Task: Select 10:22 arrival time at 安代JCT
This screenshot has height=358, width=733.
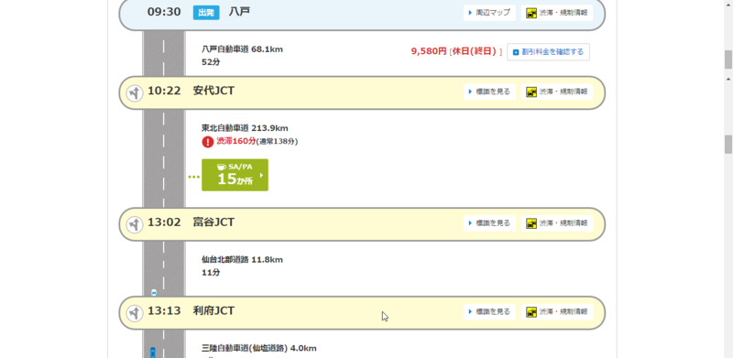Action: [x=164, y=92]
